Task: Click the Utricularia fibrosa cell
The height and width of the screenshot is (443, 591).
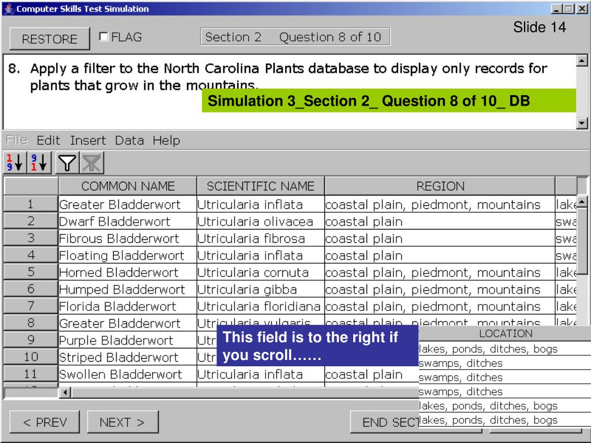Action: [x=260, y=238]
